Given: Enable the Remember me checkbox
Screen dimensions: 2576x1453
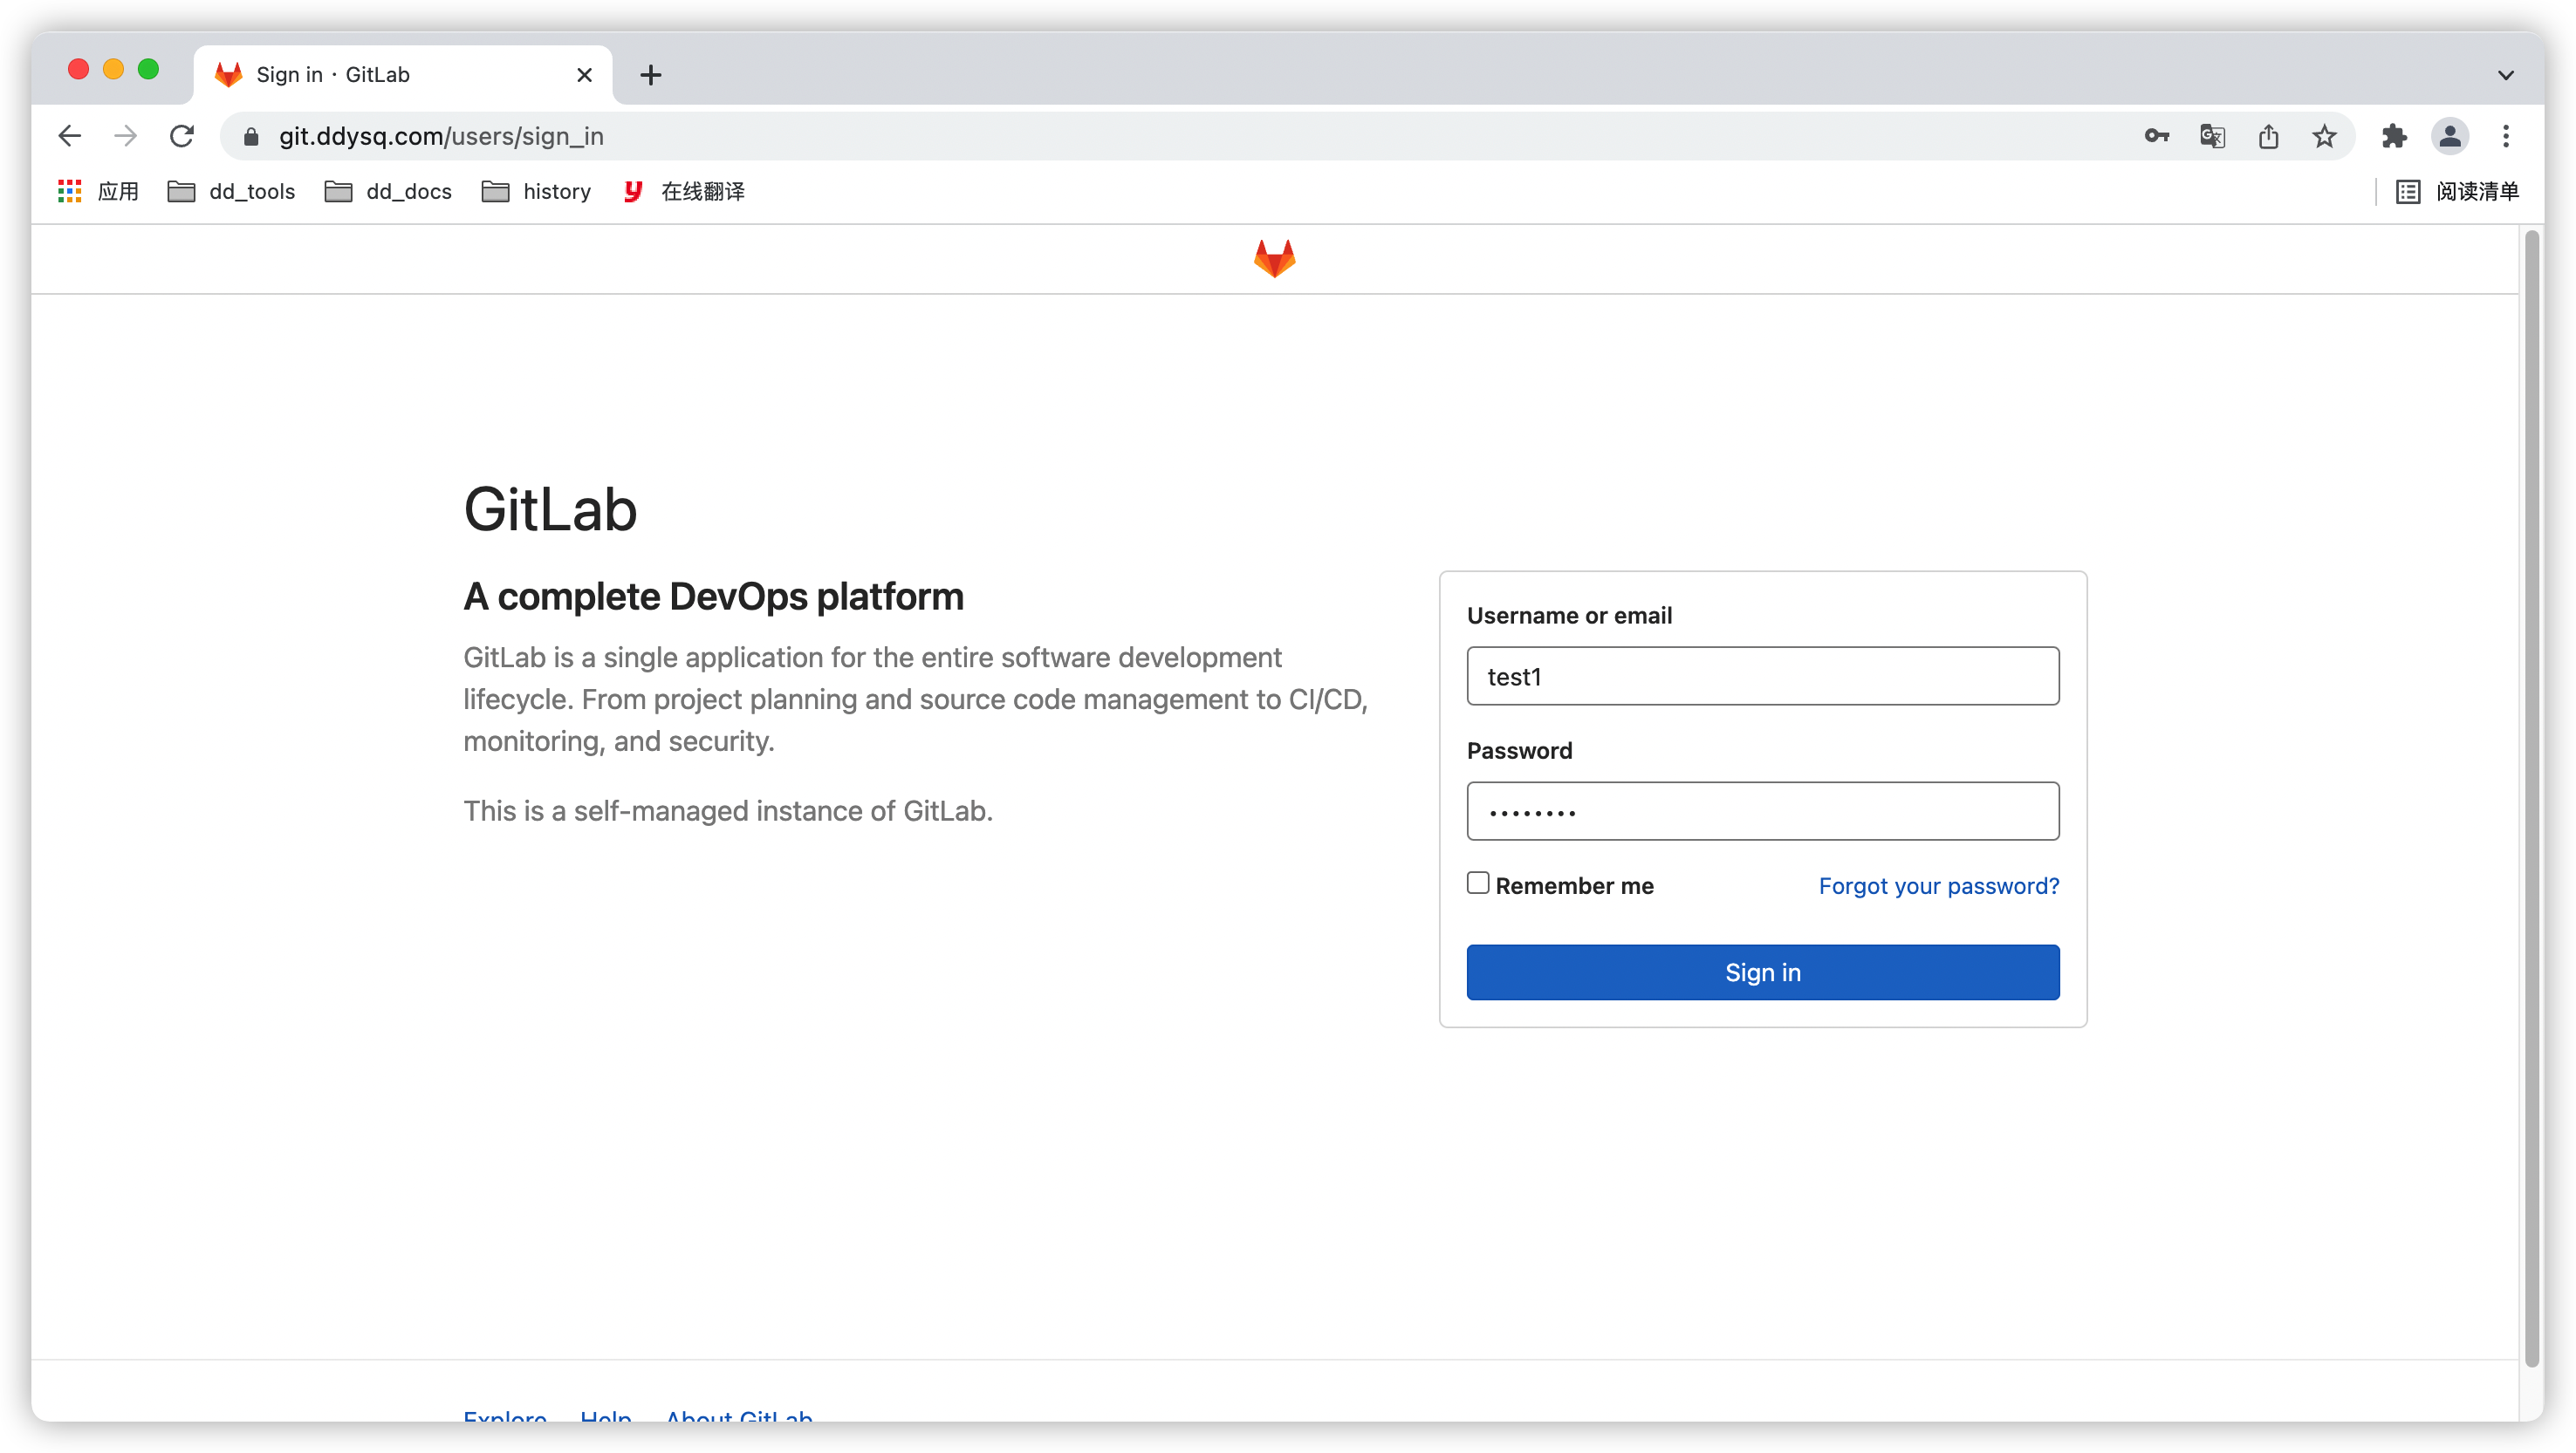Looking at the screenshot, I should [1478, 883].
